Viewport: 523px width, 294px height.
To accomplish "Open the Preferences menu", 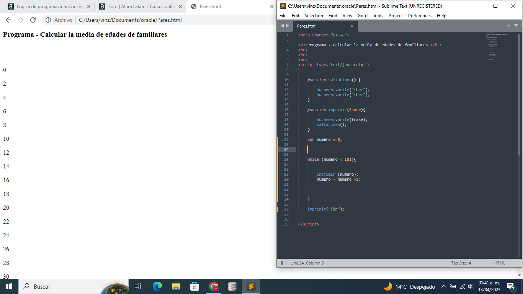I will [420, 16].
